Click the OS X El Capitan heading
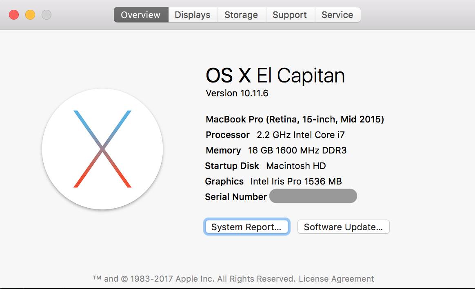 click(275, 76)
